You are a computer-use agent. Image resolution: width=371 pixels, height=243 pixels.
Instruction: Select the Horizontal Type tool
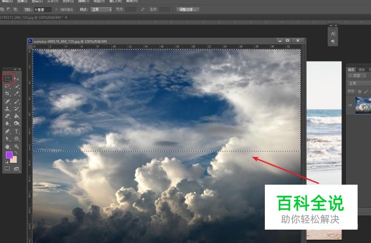17,131
